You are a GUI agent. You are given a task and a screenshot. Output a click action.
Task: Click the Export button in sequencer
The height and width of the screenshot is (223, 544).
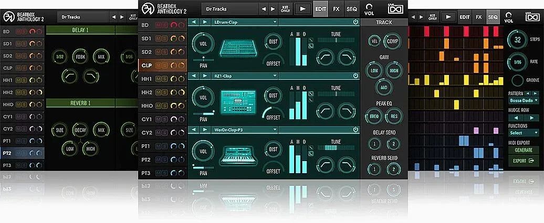(523, 161)
